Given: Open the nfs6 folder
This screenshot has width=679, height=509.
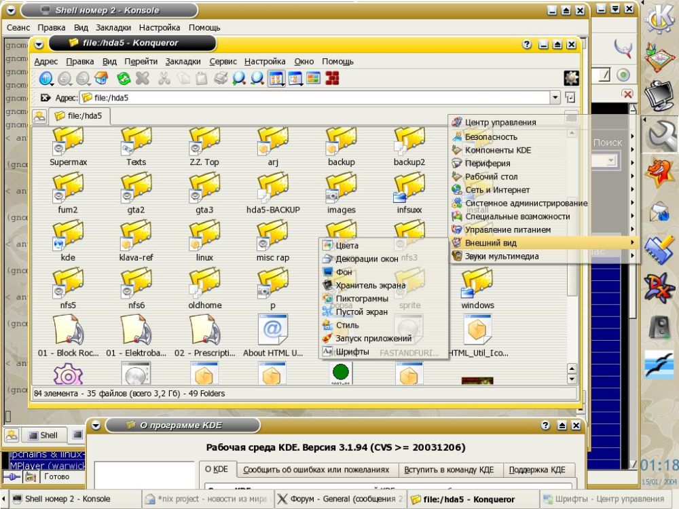Looking at the screenshot, I should pyautogui.click(x=136, y=288).
